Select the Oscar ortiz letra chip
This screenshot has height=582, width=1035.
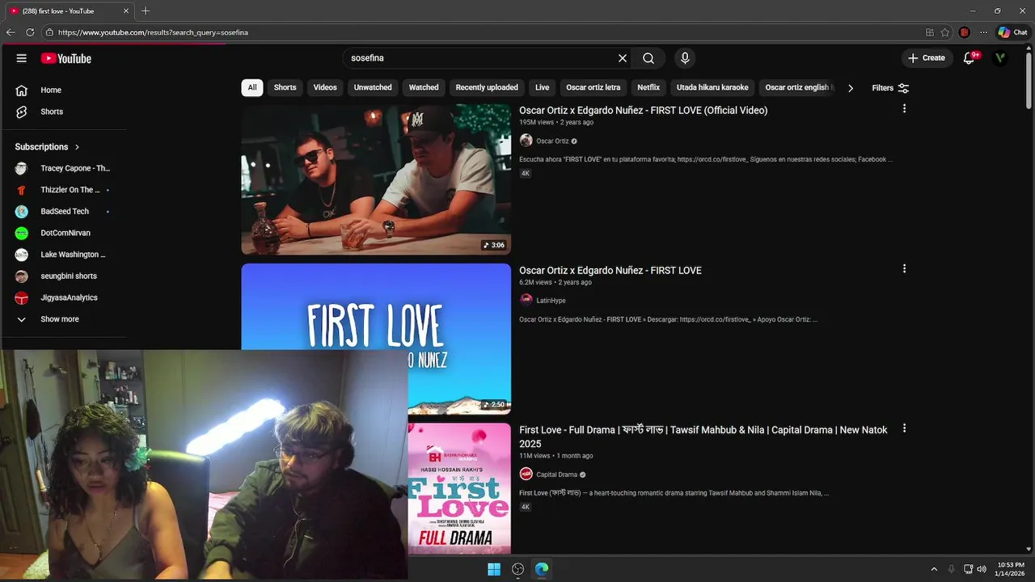[x=594, y=87]
